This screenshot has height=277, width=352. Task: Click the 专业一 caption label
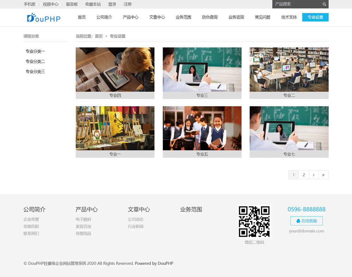115,154
